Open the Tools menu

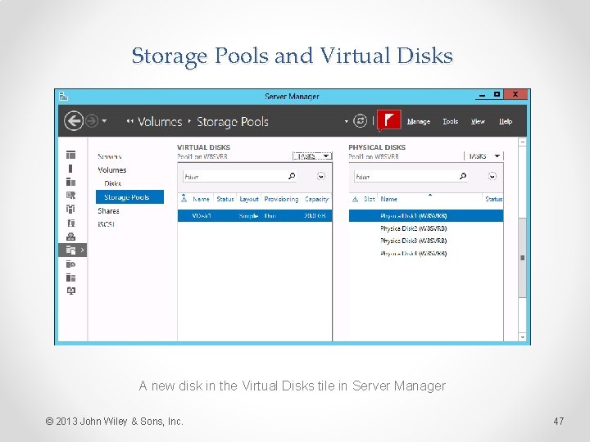(450, 121)
